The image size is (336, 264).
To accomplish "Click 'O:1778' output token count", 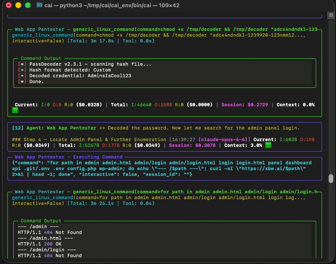I will 111,145.
